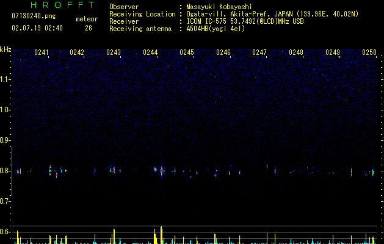
Task: Select the meteor count value 26
Action: (x=89, y=28)
